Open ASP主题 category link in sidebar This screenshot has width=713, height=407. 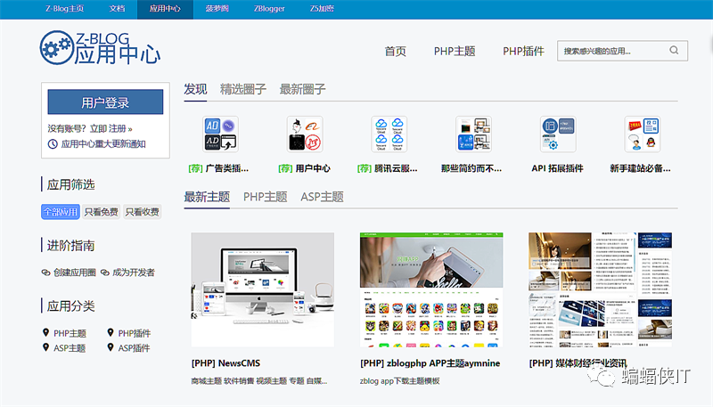(x=70, y=348)
